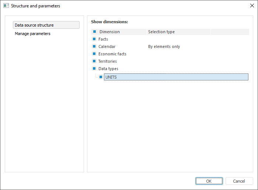Click the Data types dimension label
258x190 pixels.
108,69
